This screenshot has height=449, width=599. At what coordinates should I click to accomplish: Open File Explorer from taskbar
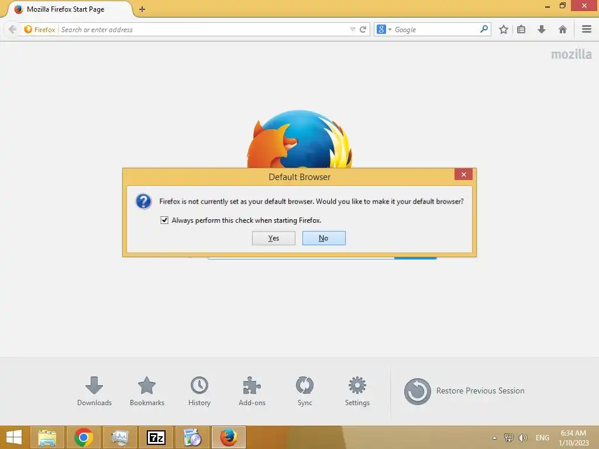47,437
